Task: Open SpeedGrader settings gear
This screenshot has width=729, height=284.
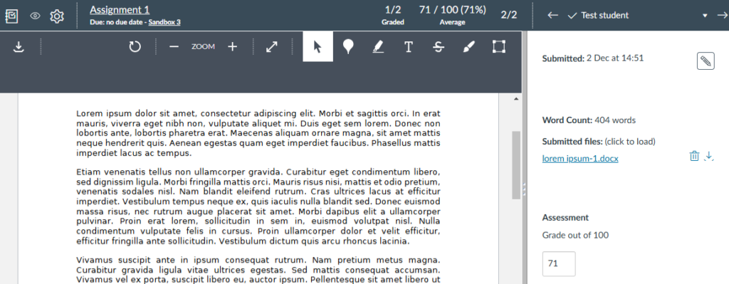Action: (57, 16)
